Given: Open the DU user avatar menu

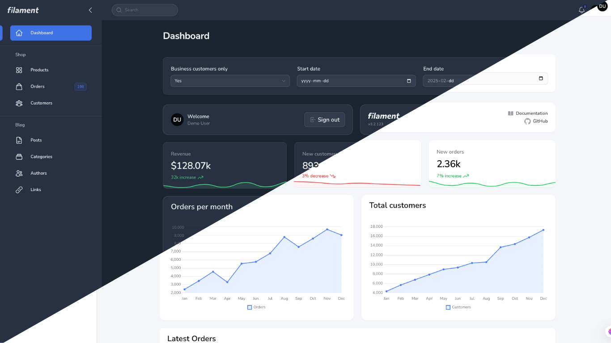Looking at the screenshot, I should (602, 6).
